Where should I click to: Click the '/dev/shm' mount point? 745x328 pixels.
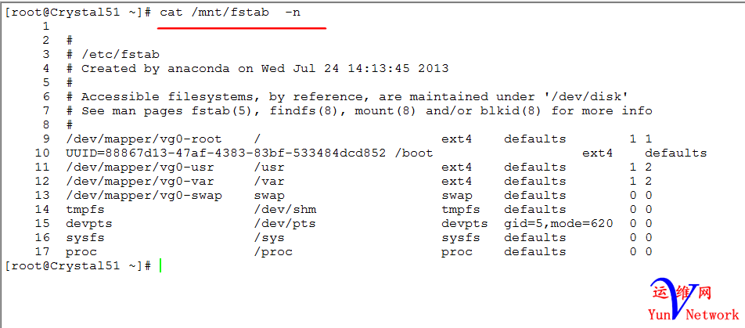click(284, 209)
